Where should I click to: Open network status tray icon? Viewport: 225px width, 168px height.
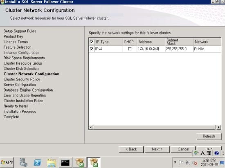(x=188, y=163)
